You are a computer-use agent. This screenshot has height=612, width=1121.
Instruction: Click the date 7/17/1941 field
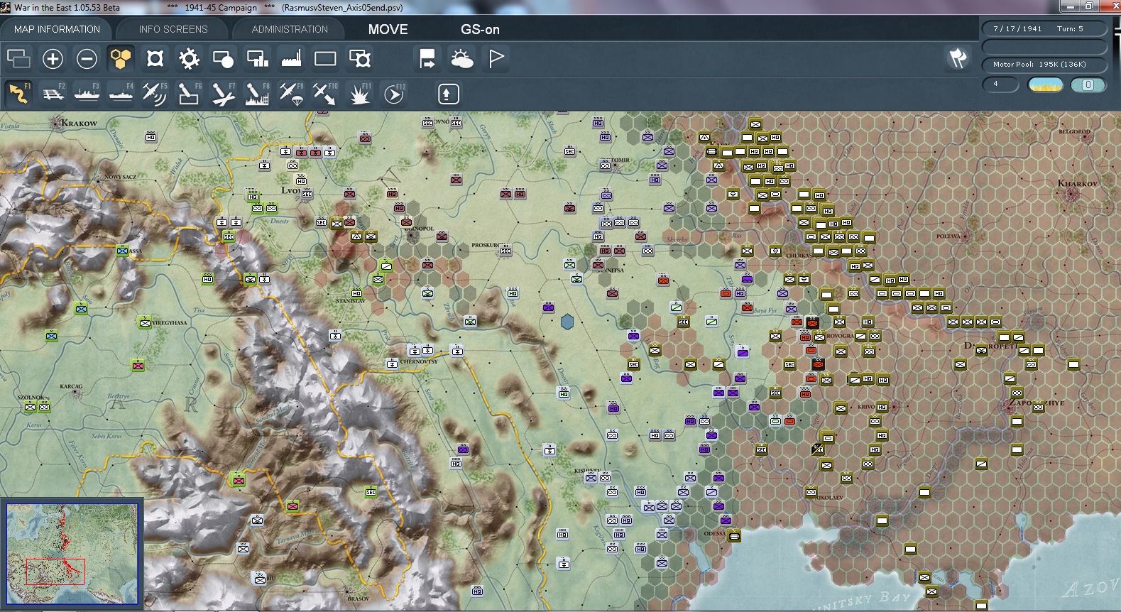tap(1017, 29)
